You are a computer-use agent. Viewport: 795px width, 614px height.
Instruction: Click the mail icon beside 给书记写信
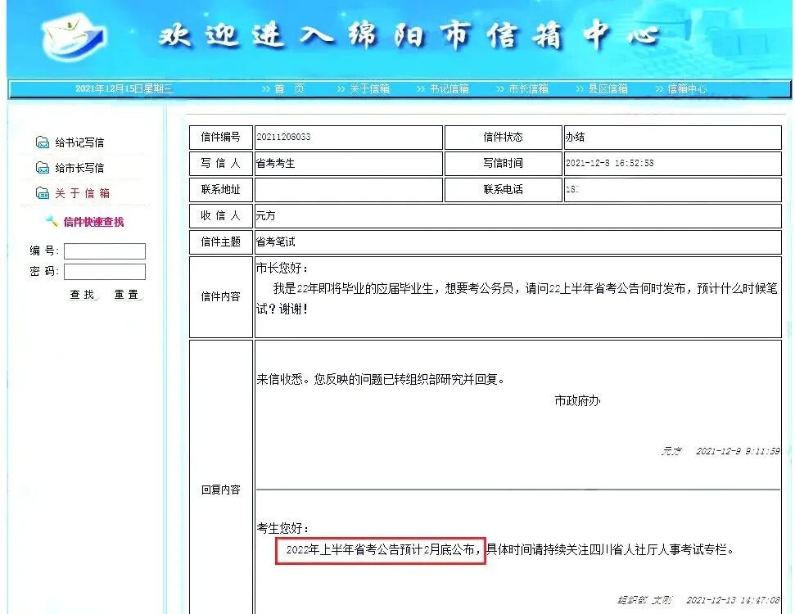click(43, 142)
